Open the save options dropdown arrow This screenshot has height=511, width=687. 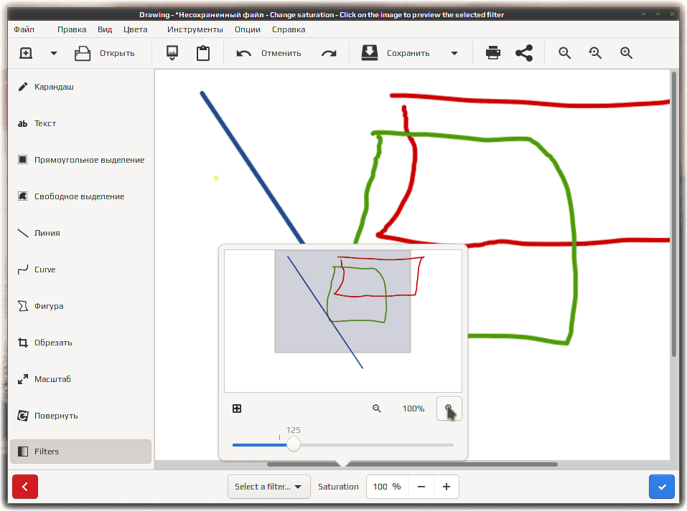(454, 53)
